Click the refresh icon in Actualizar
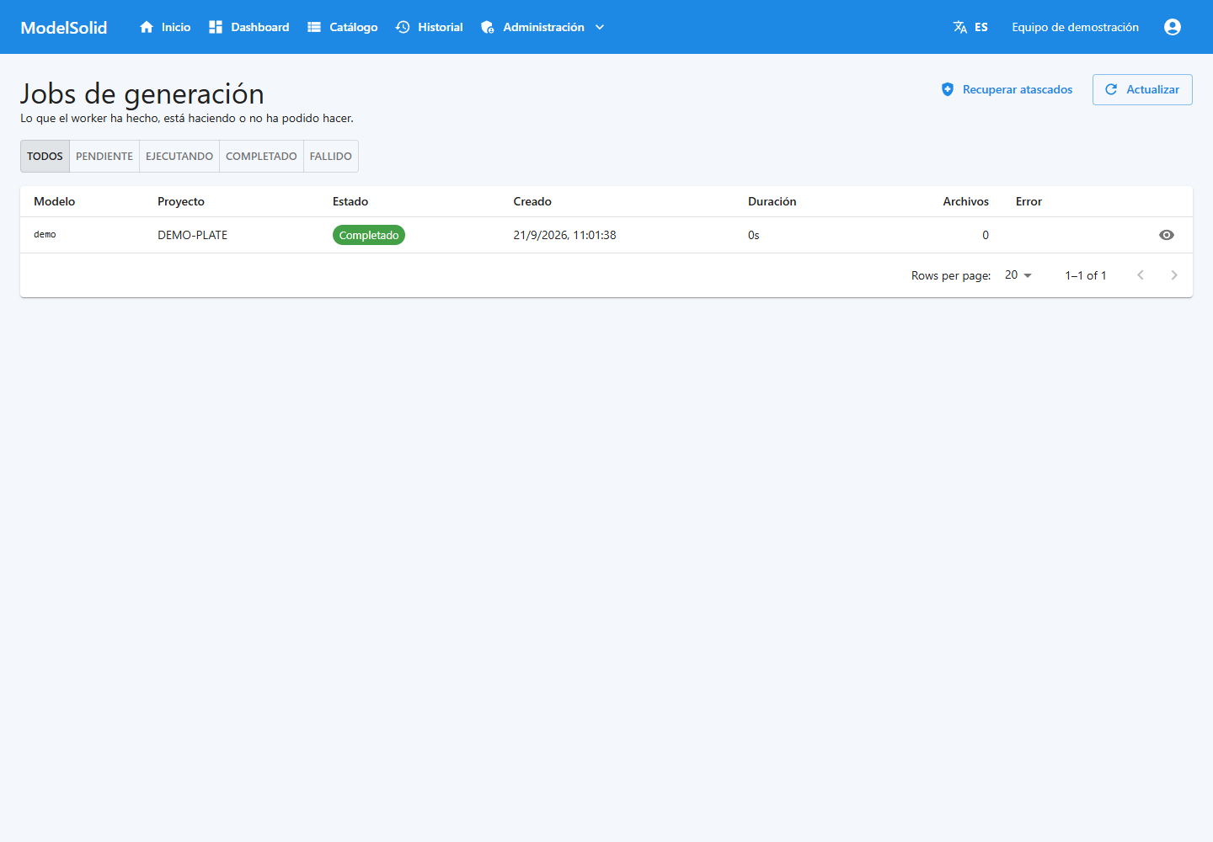1213x842 pixels. pyautogui.click(x=1111, y=89)
